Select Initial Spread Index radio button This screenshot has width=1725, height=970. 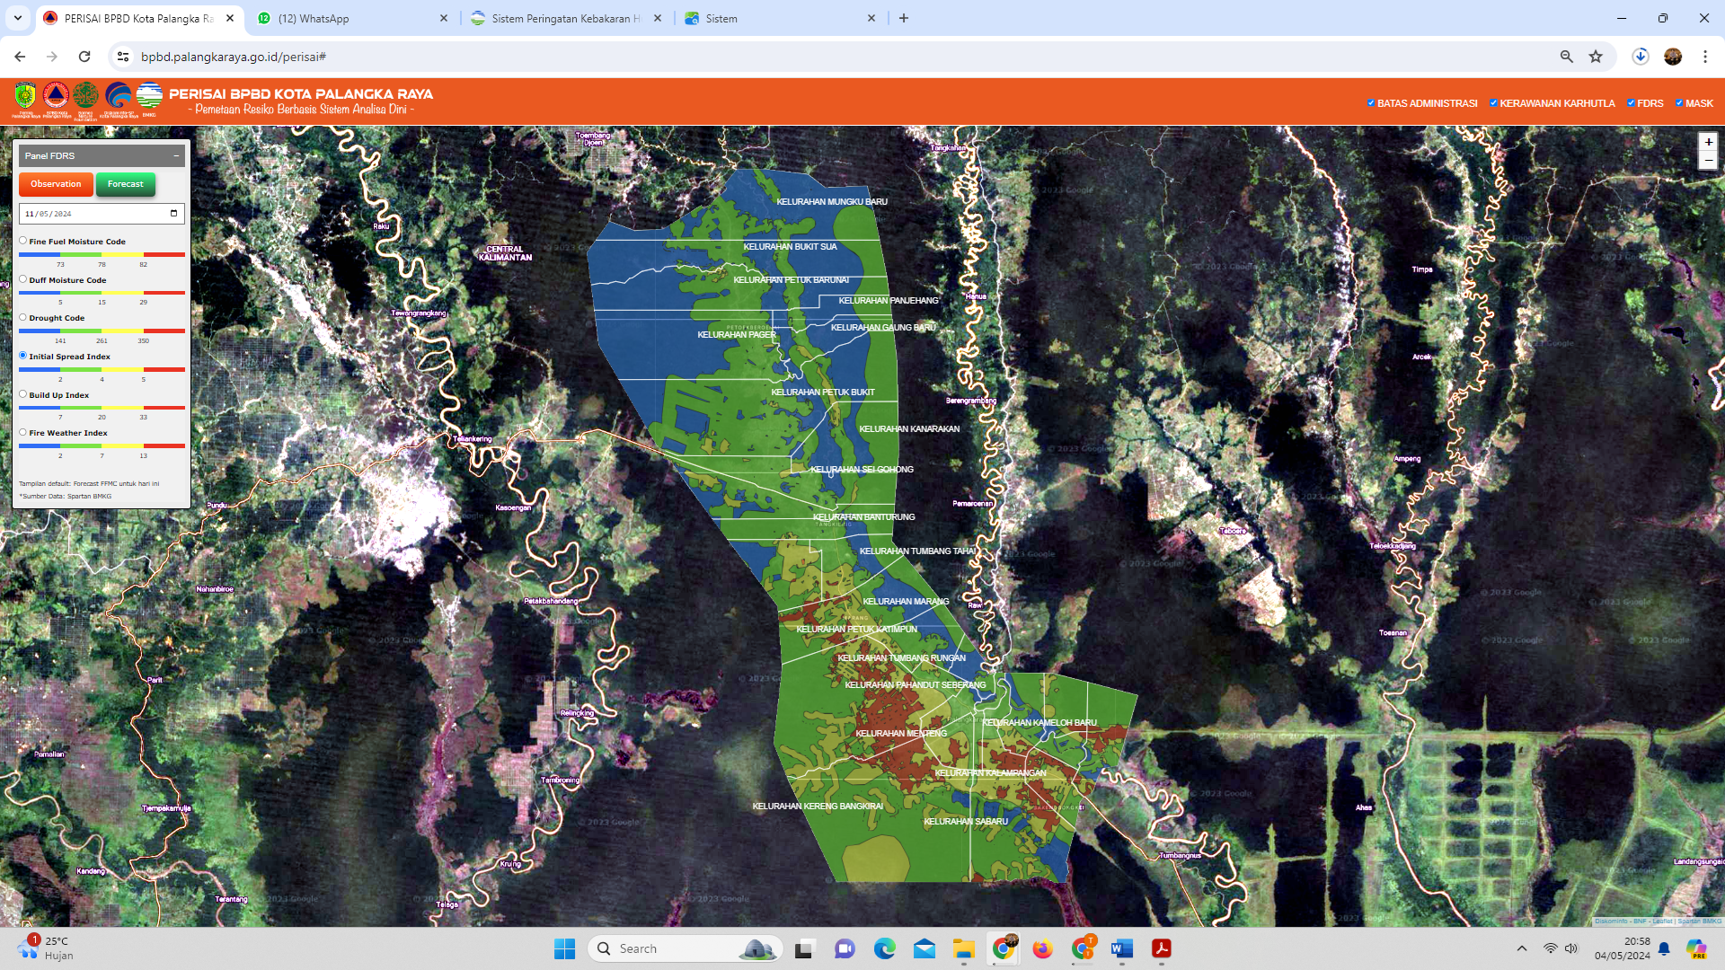pos(22,356)
